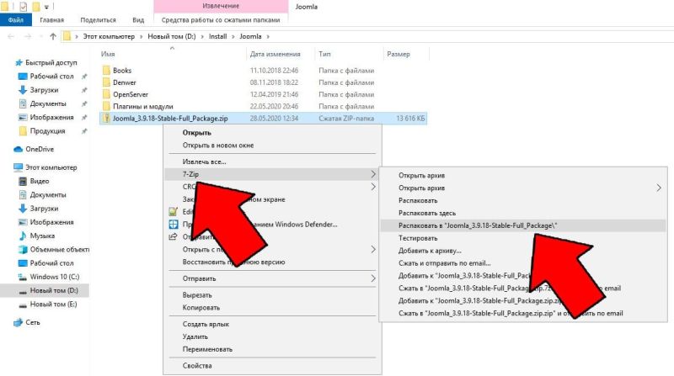Click the forward navigation arrow
The width and height of the screenshot is (674, 376).
tap(28, 36)
